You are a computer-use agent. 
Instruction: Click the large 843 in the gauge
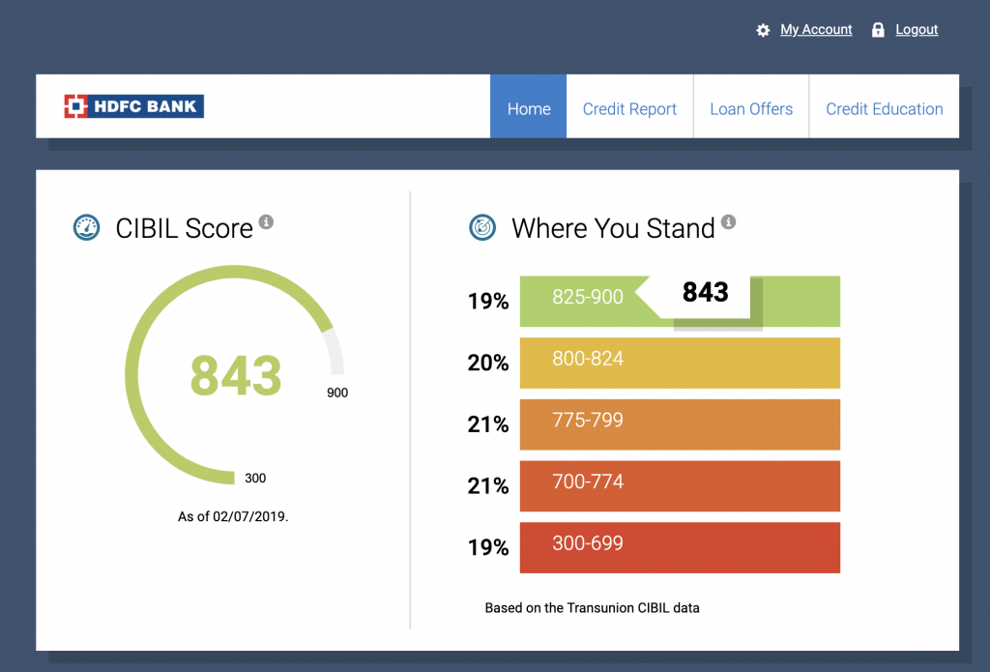pos(235,375)
